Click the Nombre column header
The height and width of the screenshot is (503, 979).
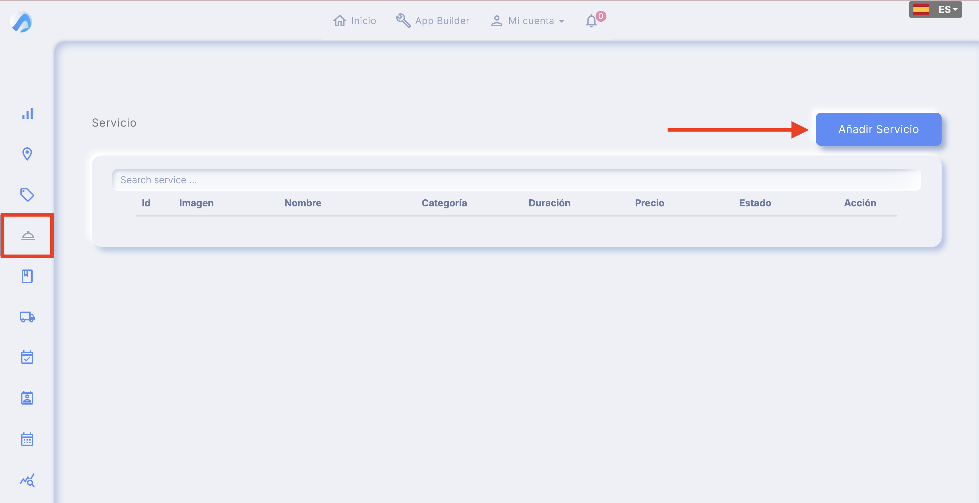[303, 203]
